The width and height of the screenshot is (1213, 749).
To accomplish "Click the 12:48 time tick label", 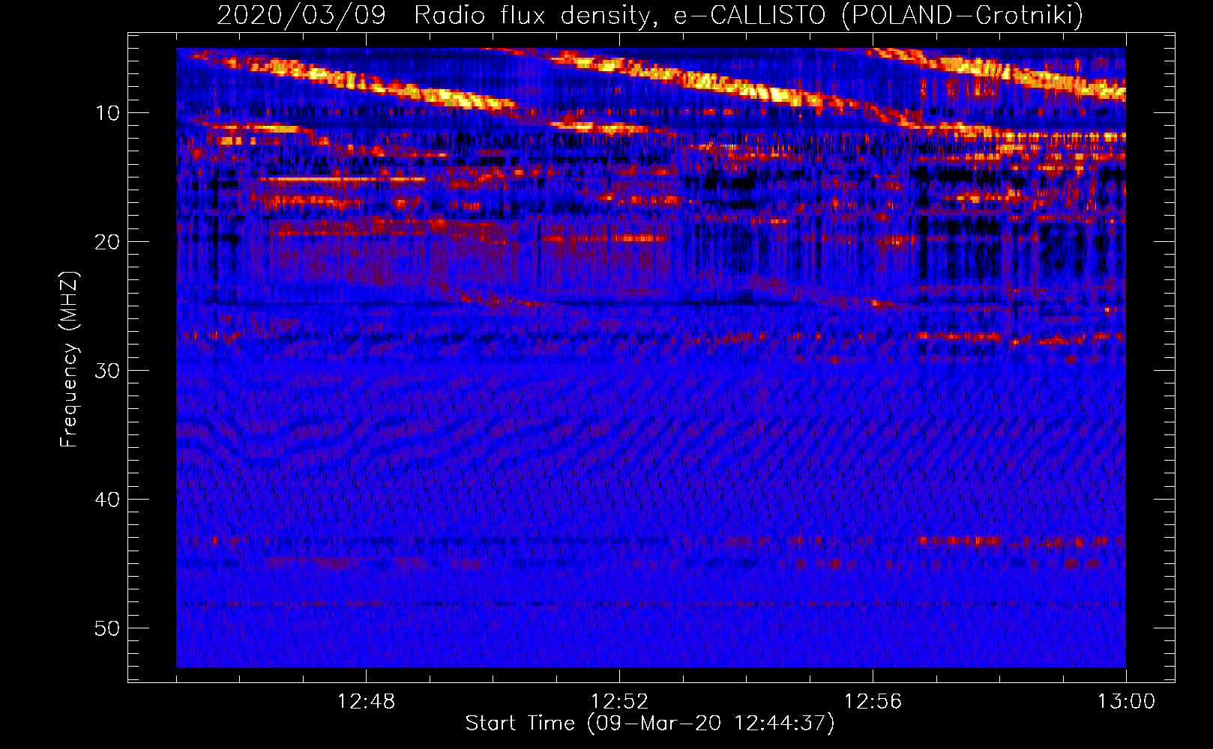I will (366, 701).
